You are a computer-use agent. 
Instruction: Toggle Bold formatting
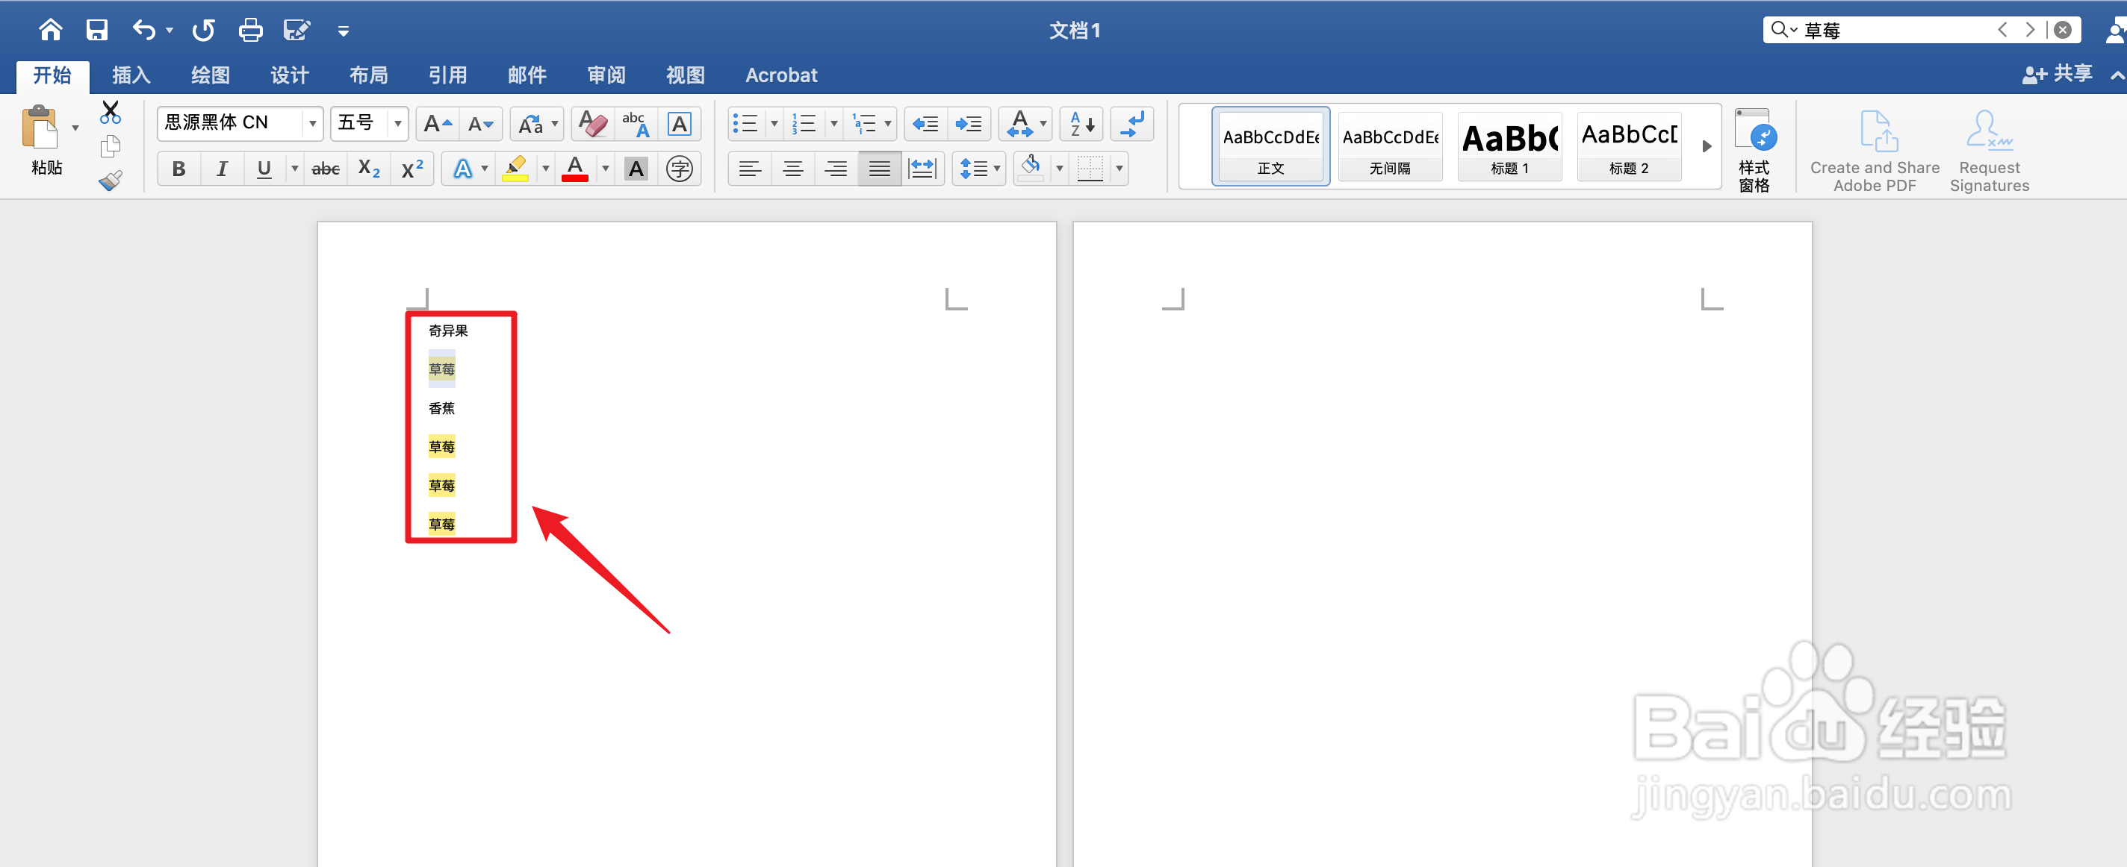coord(178,169)
